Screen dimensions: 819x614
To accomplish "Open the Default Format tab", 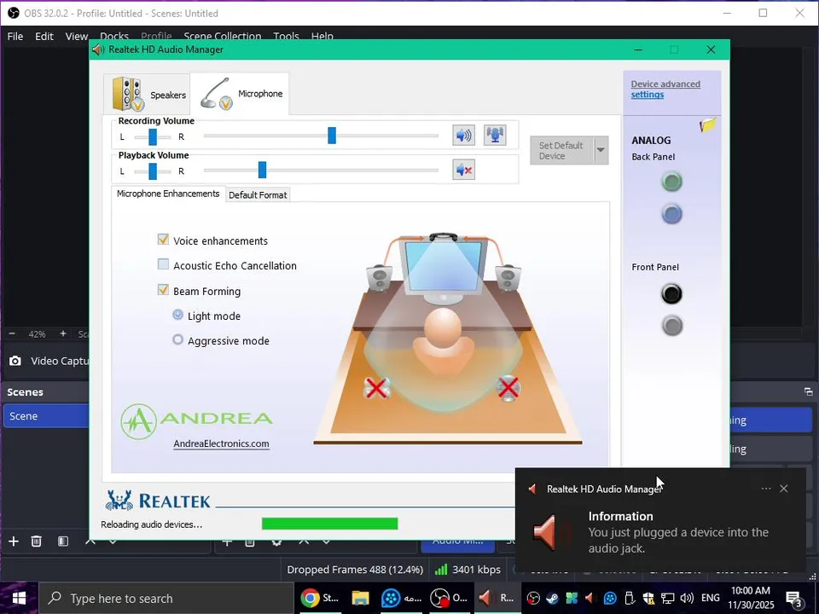I will [258, 194].
